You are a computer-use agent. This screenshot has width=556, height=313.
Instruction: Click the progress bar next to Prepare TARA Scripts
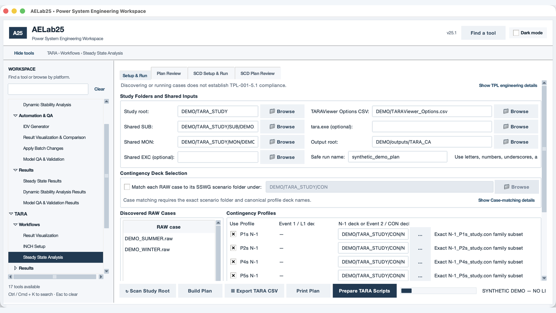point(439,291)
